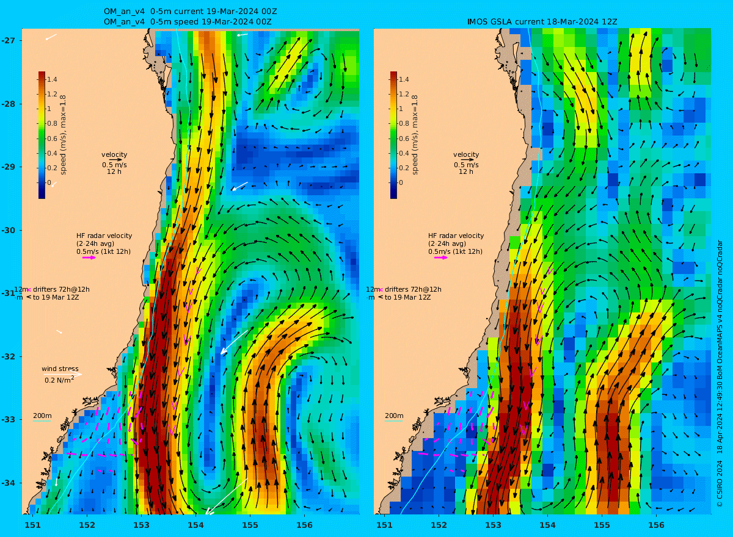Click longitude 156 under the right map
The height and width of the screenshot is (537, 733).
click(656, 525)
